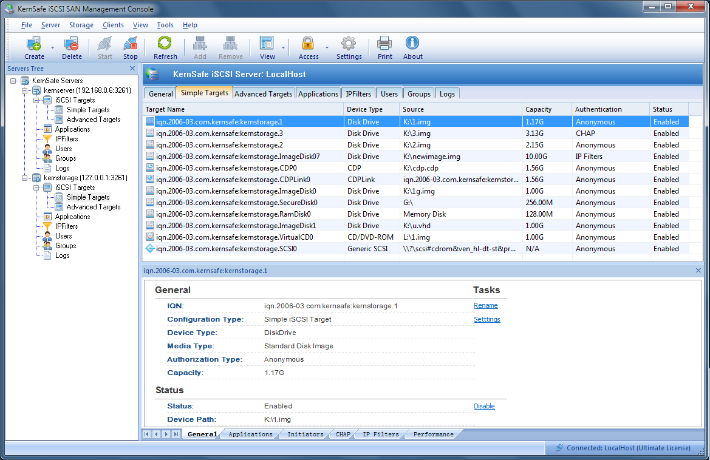Open the Storage menu
This screenshot has width=710, height=460.
(x=81, y=25)
